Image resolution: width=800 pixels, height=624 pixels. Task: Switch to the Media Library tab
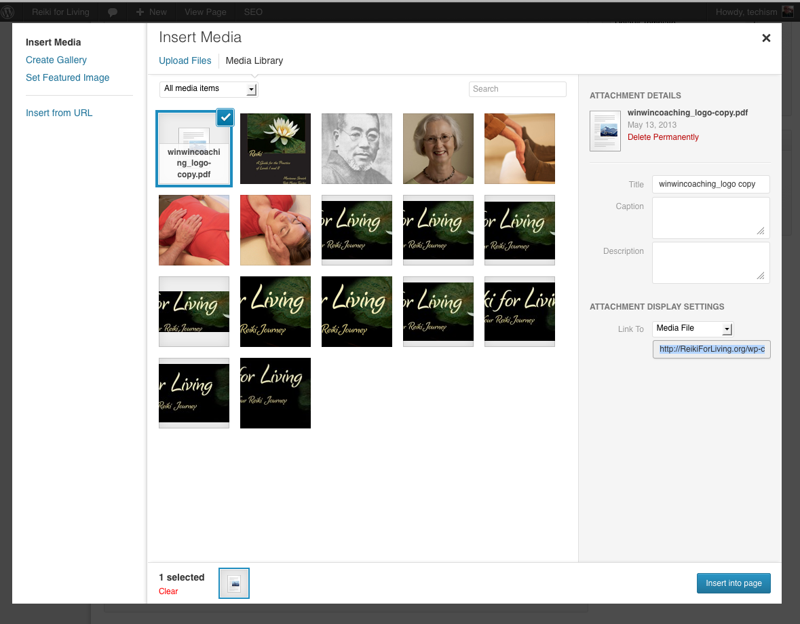[254, 60]
